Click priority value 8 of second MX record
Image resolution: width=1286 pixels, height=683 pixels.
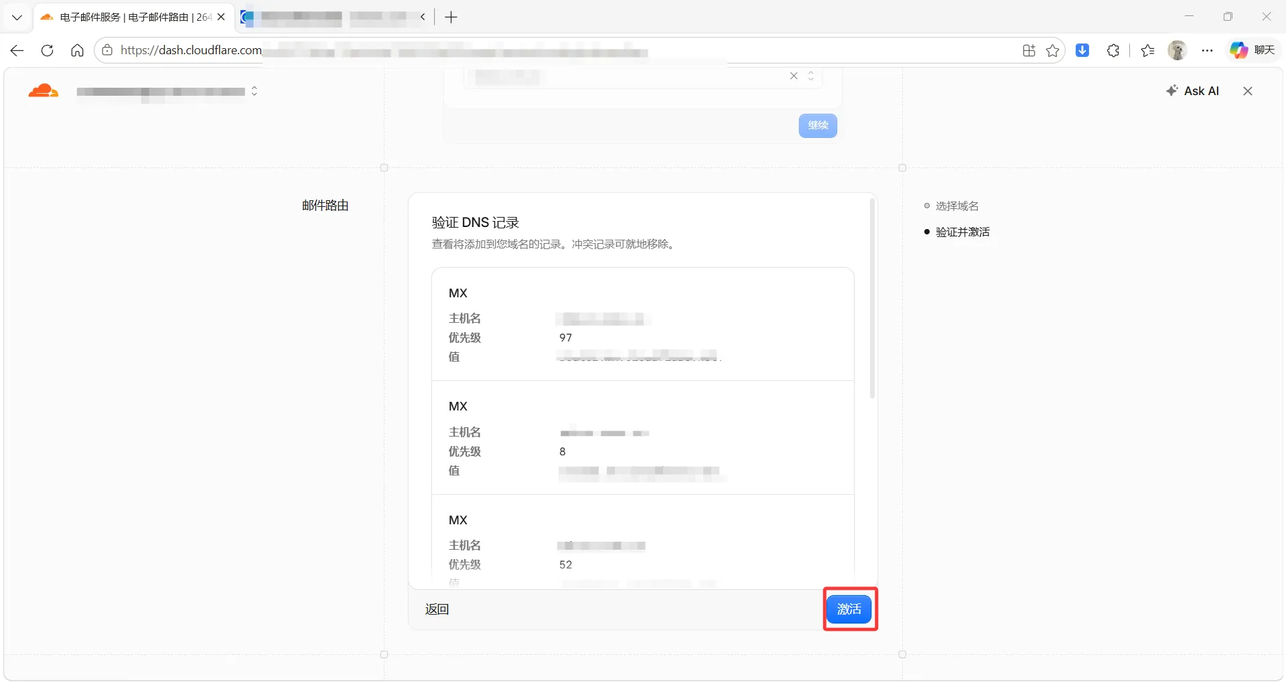(x=563, y=451)
